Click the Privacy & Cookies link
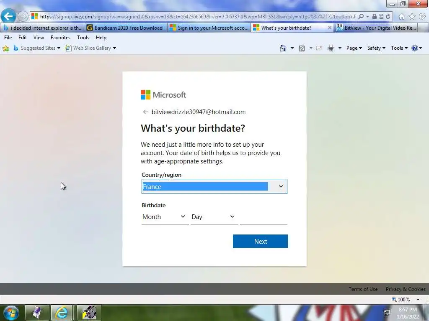 point(406,289)
